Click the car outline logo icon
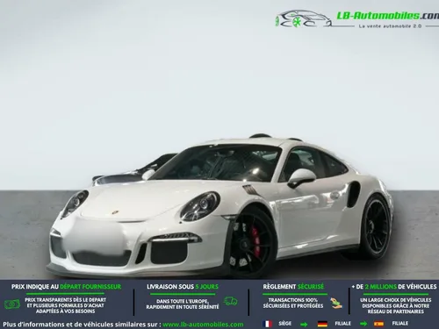Screen dimensions: 439x329 pyautogui.click(x=303, y=18)
